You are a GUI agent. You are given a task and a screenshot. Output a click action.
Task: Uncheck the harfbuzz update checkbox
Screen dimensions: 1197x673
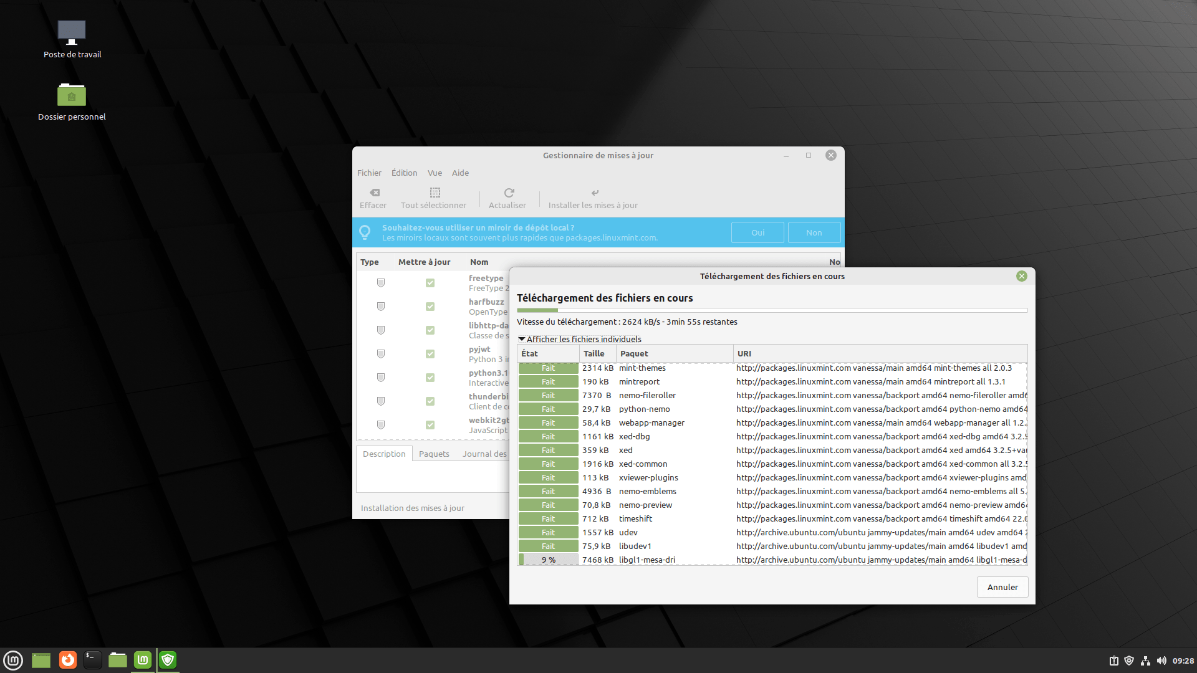click(430, 307)
